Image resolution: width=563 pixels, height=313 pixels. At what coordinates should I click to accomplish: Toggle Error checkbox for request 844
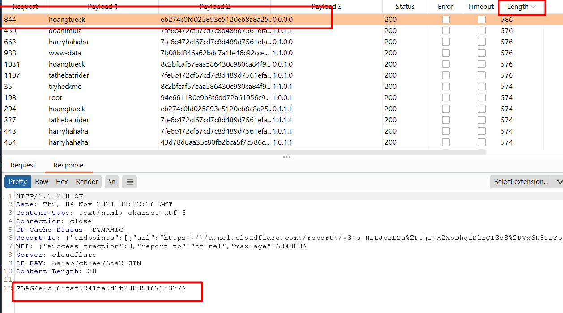446,20
